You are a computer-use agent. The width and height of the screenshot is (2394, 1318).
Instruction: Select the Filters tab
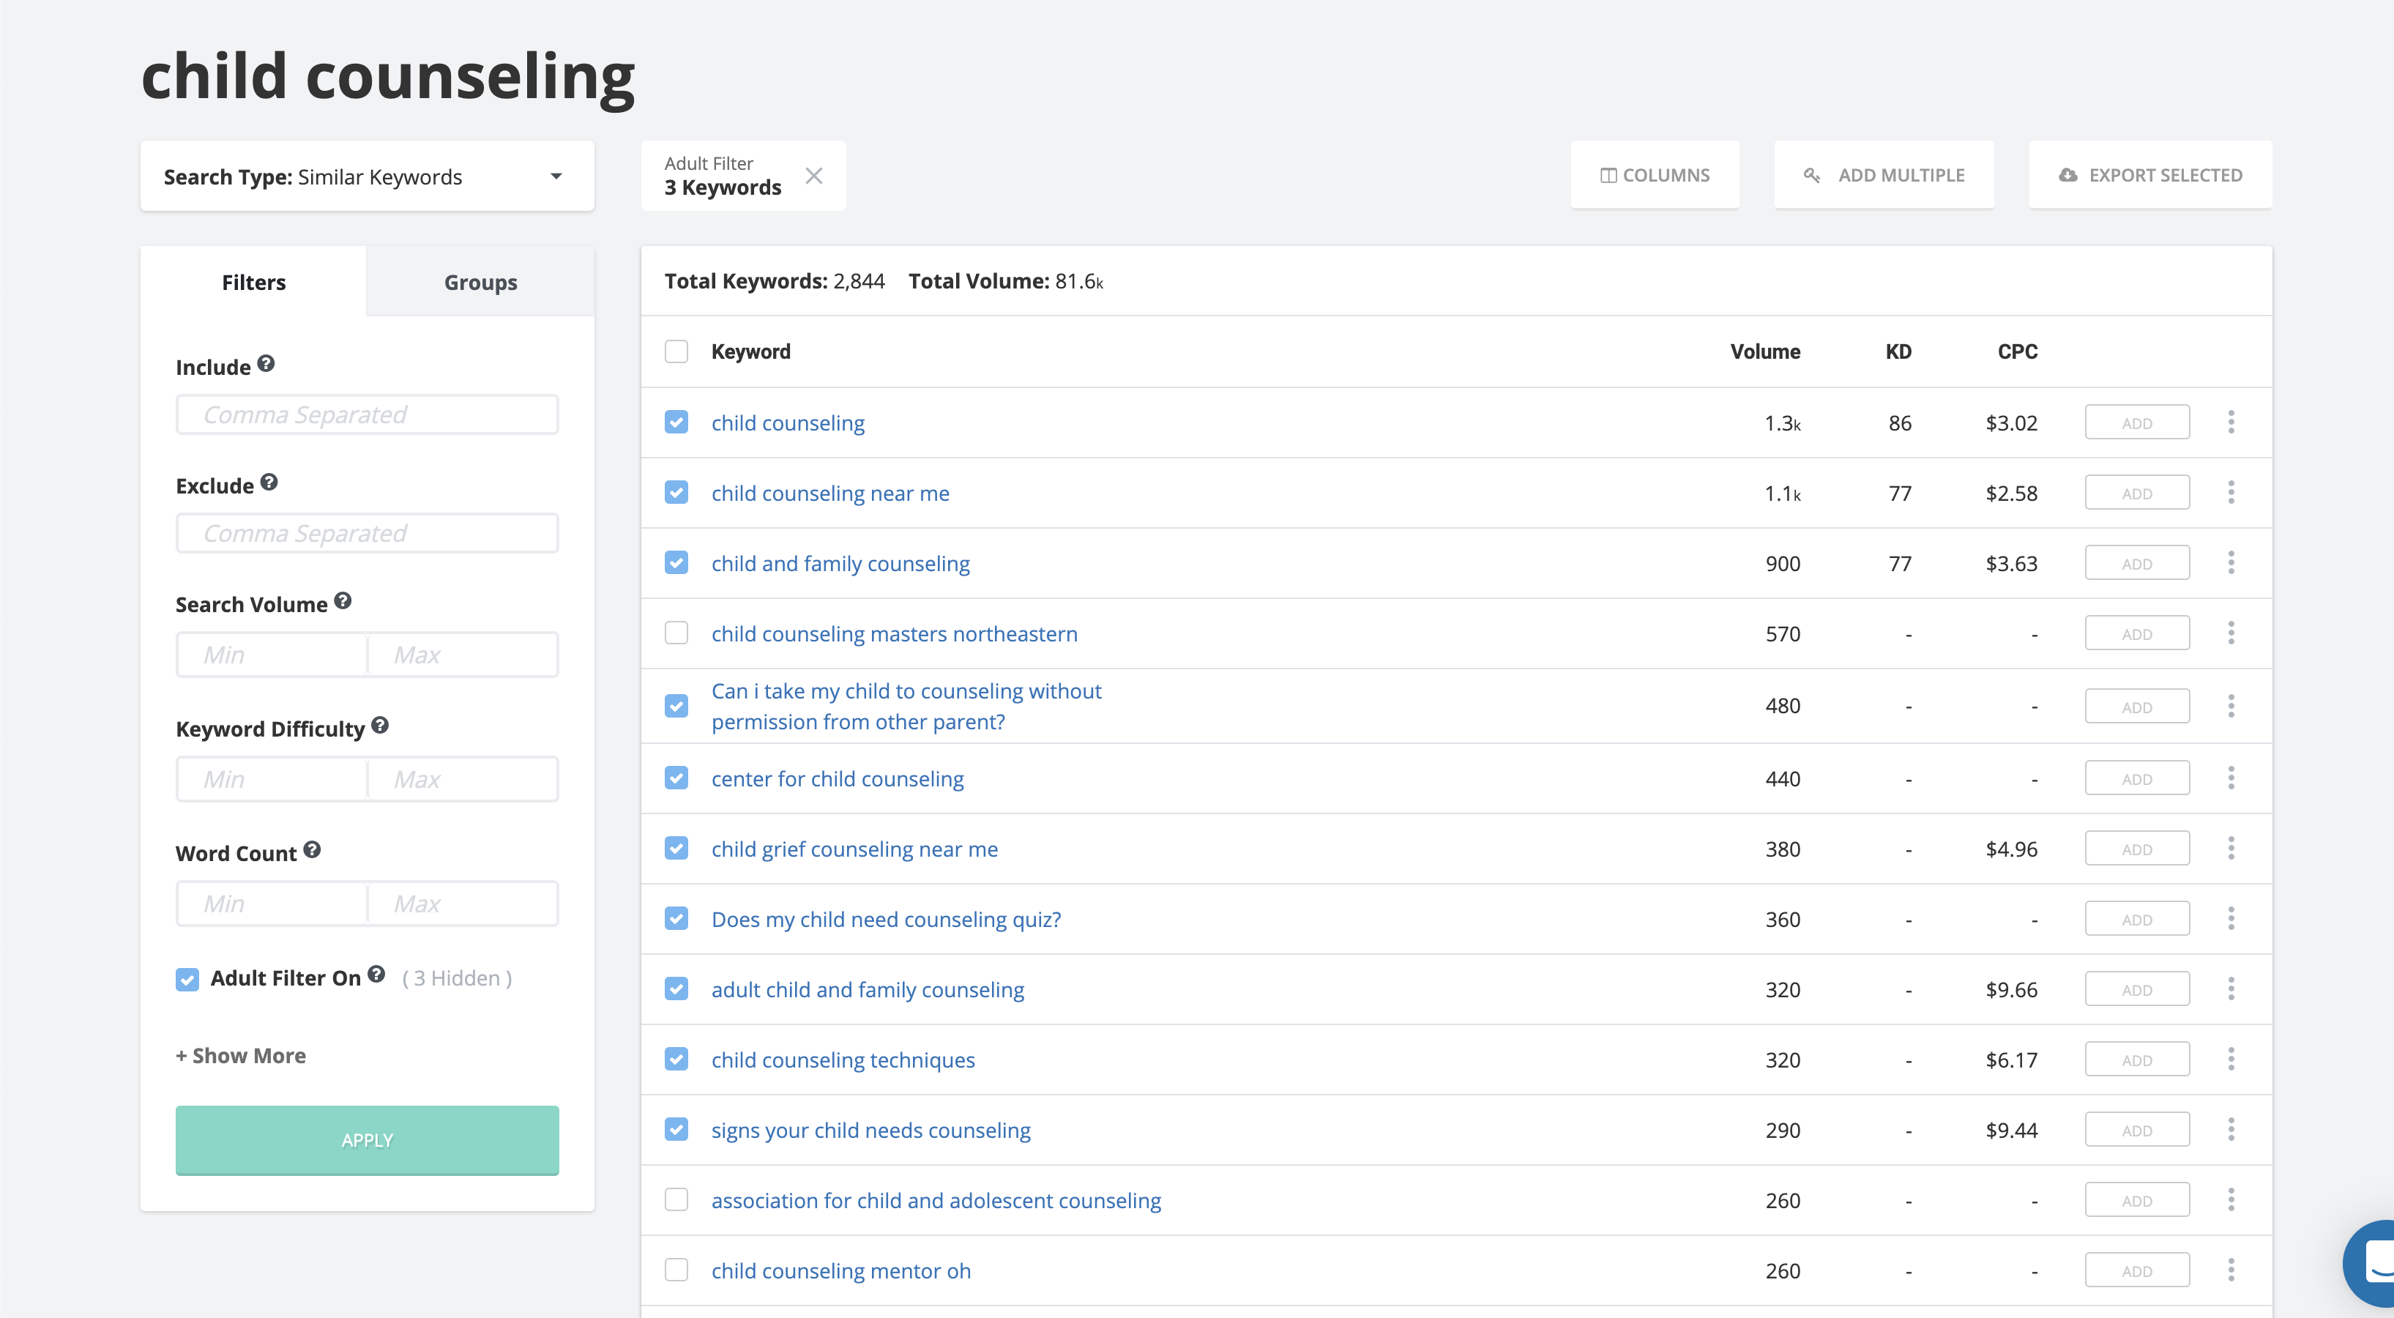[254, 283]
